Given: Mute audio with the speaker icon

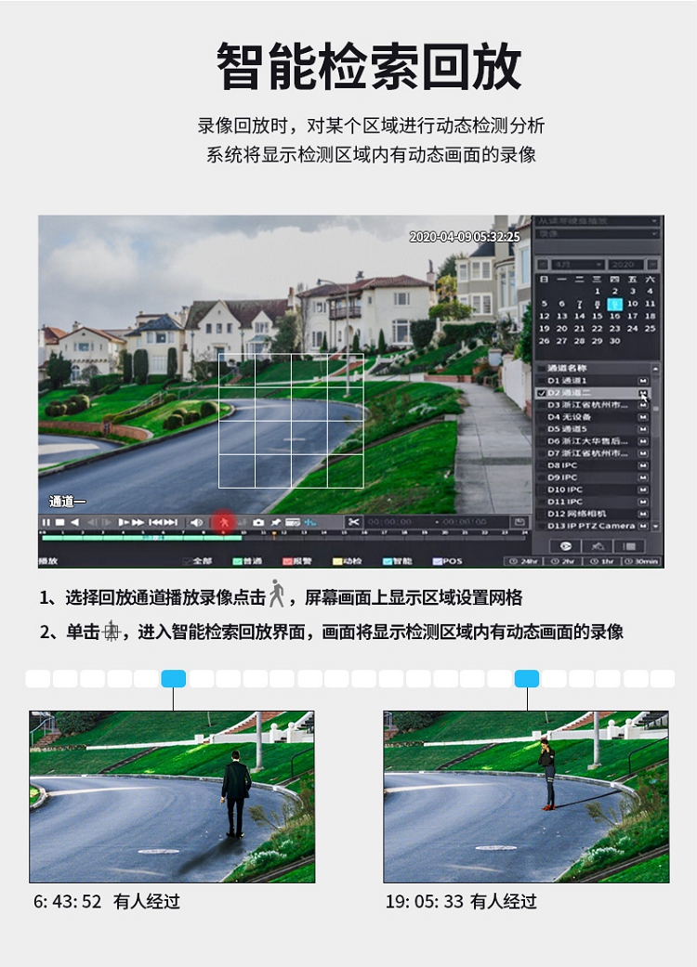Looking at the screenshot, I should (x=196, y=523).
